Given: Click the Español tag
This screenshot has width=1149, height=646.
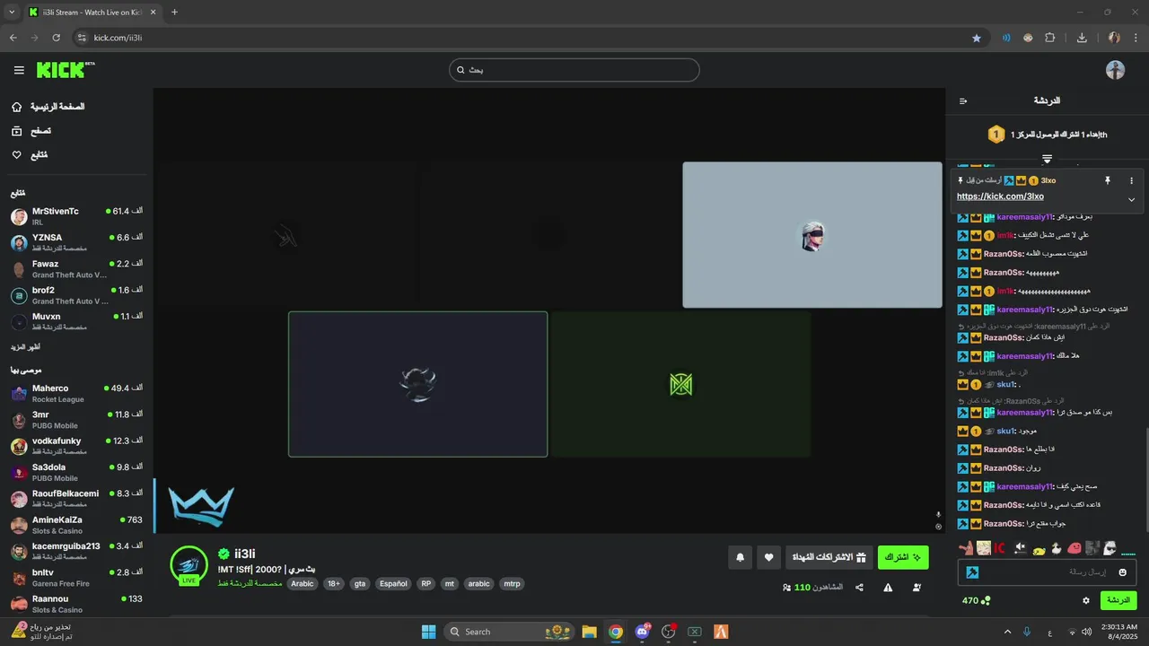Looking at the screenshot, I should 393,583.
